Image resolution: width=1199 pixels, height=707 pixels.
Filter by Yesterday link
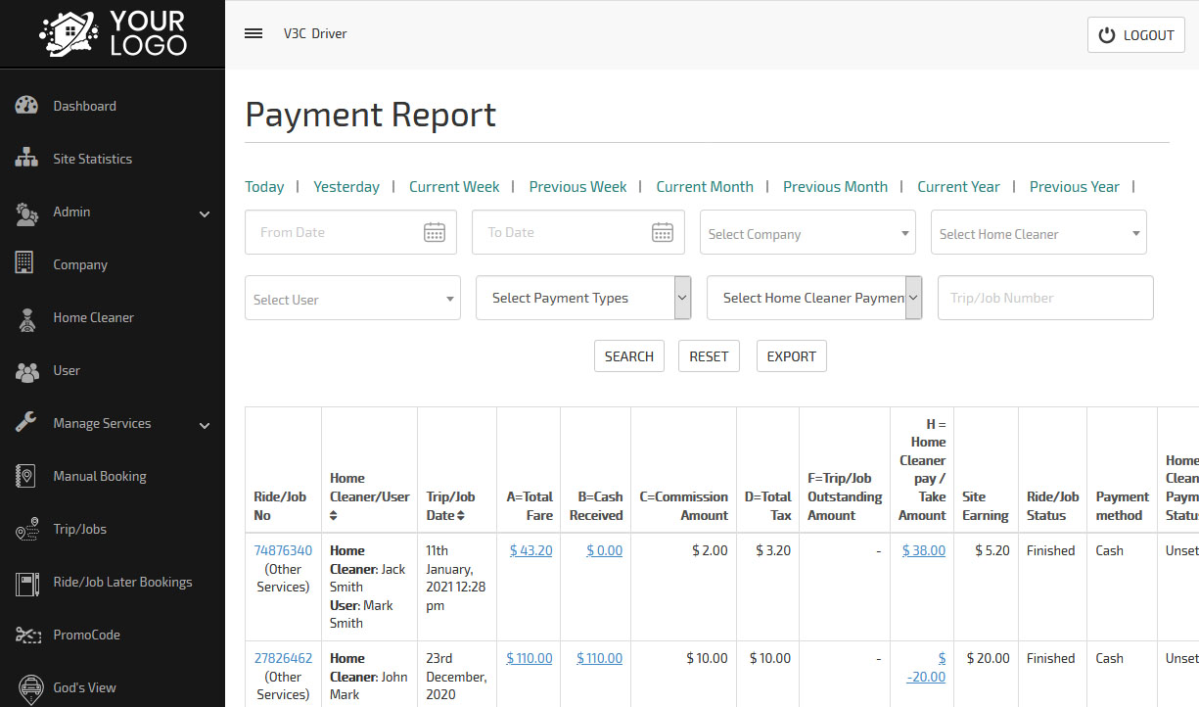(x=346, y=187)
